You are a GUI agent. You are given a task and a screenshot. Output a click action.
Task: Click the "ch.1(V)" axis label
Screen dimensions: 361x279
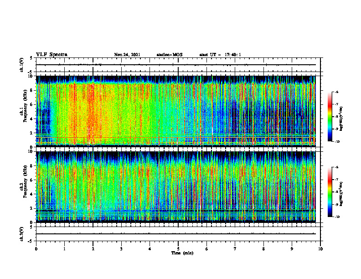tap(22, 65)
